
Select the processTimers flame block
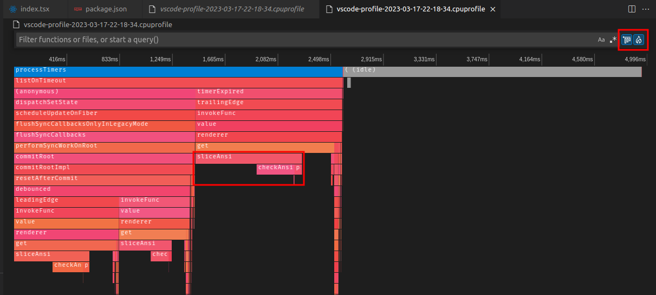point(178,72)
